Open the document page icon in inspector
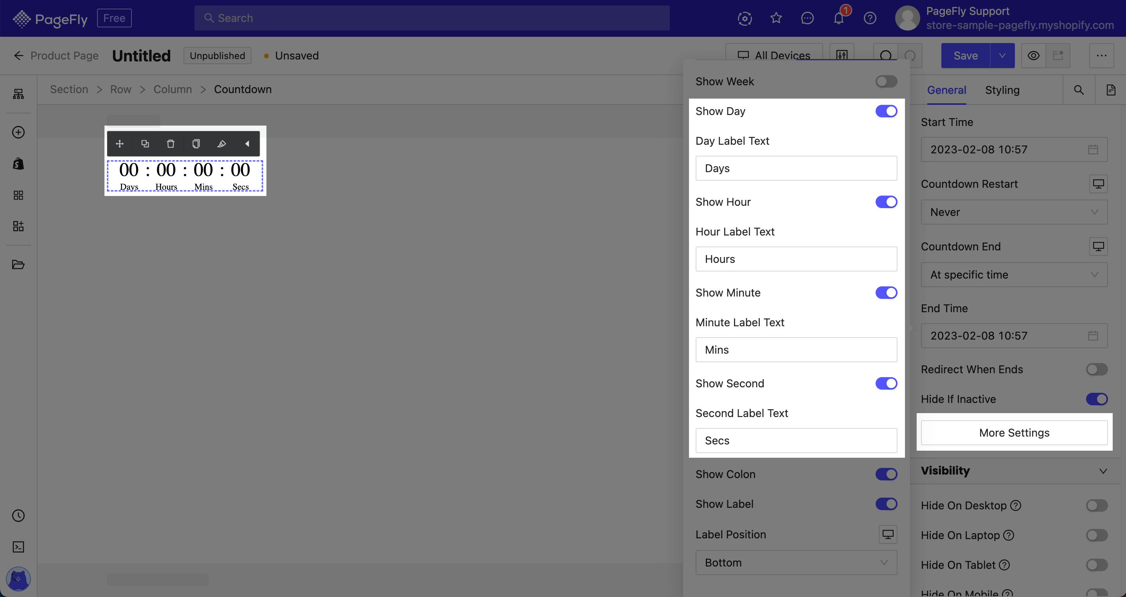The image size is (1126, 597). click(1111, 90)
